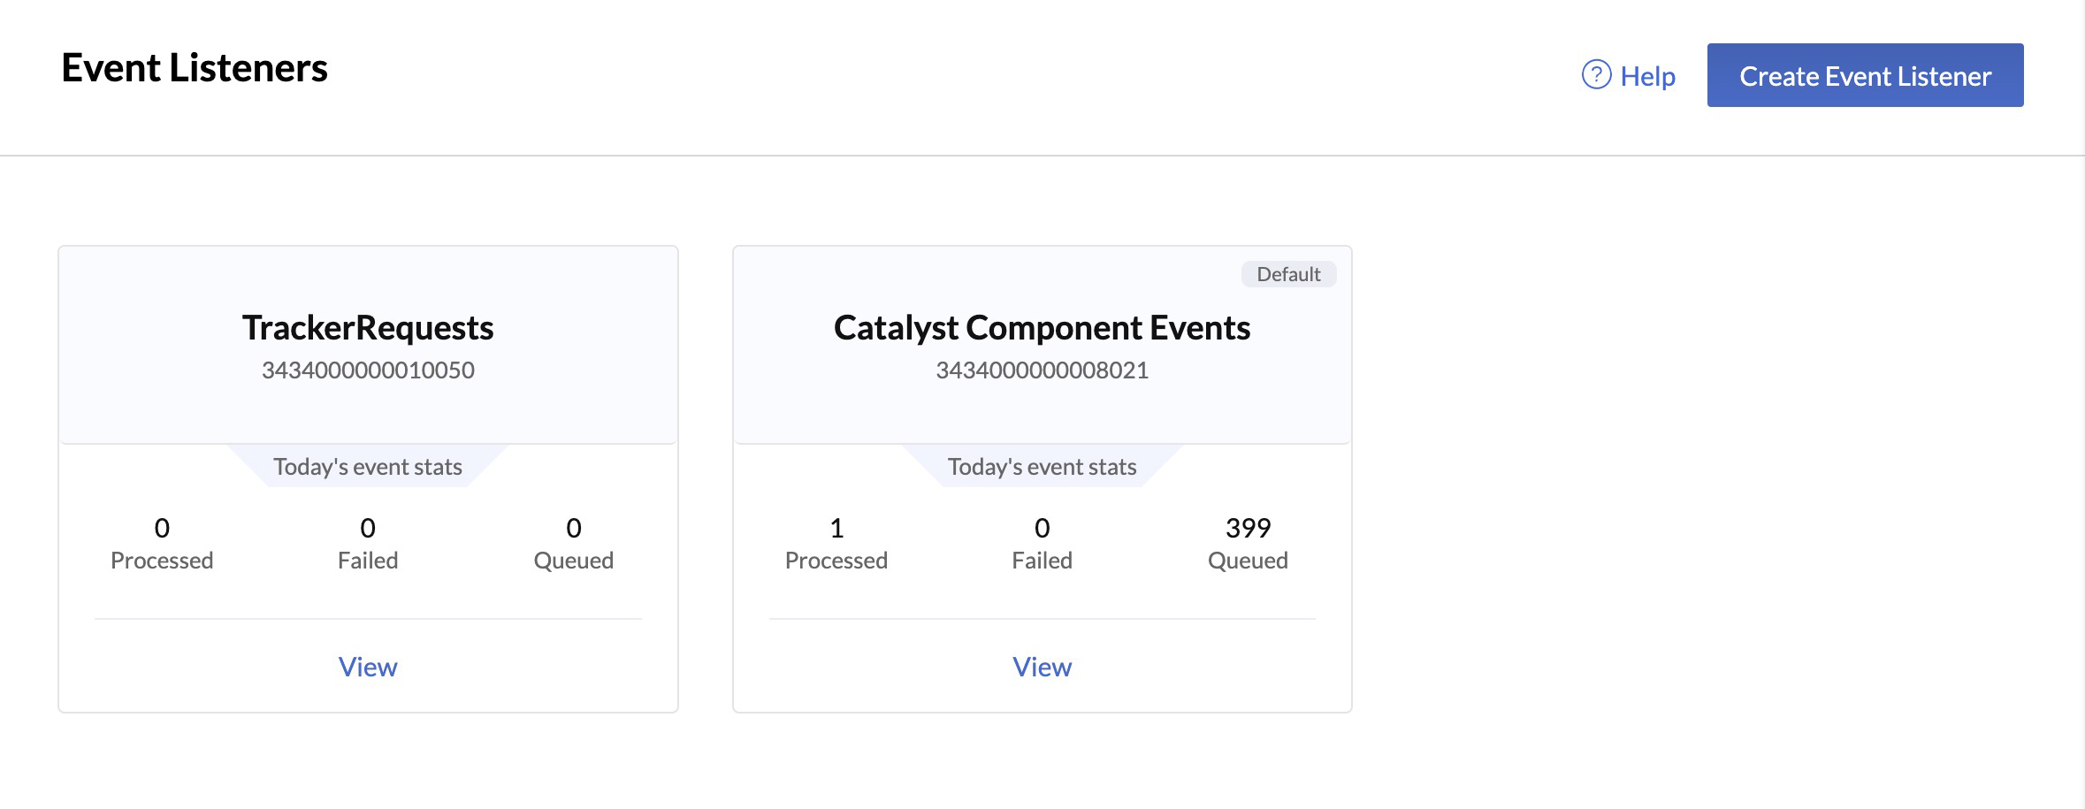Image resolution: width=2085 pixels, height=809 pixels.
Task: View the TrackerRequests listener details
Action: tap(368, 667)
